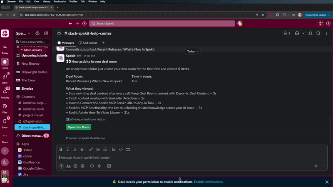Toggle bold formatting in the message composer
This screenshot has width=333, height=187.
[x=61, y=149]
